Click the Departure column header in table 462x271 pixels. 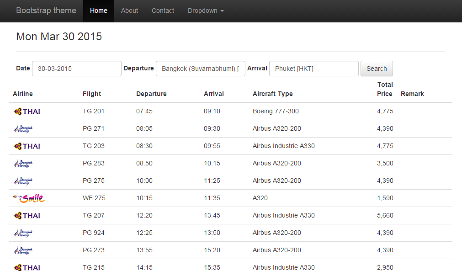coord(151,94)
